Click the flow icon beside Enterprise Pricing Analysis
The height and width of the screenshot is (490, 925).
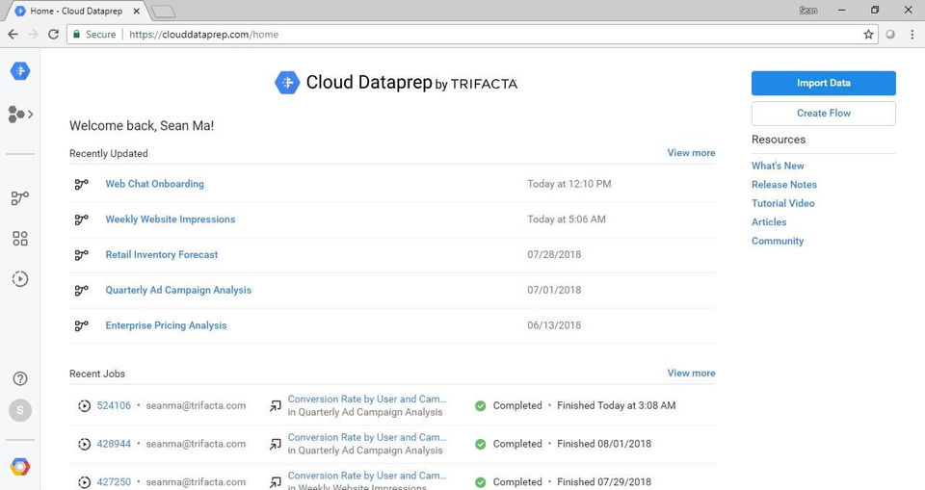tap(81, 325)
